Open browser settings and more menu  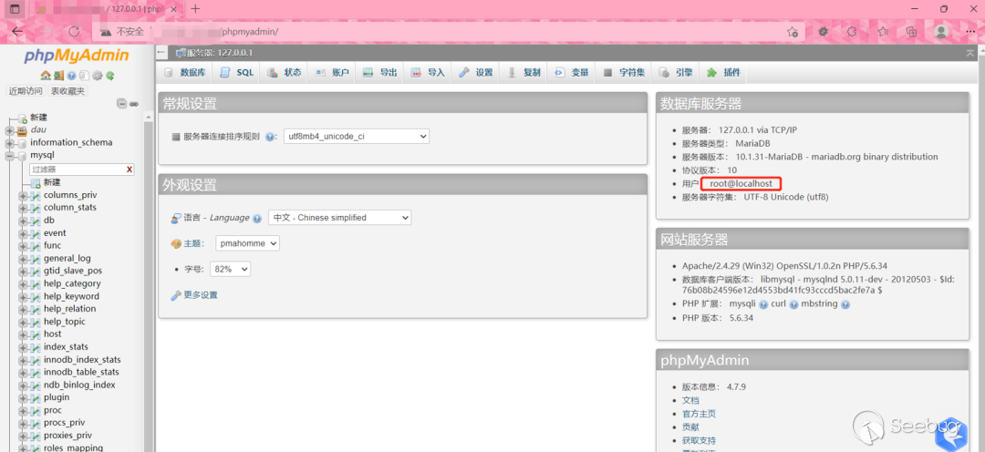(x=971, y=31)
